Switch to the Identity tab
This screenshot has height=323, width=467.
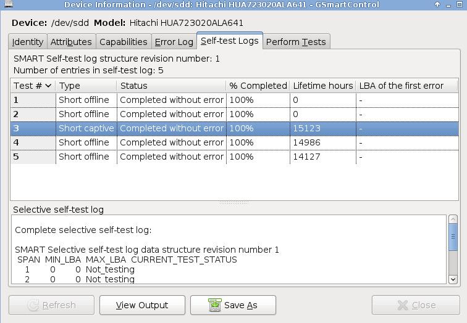(28, 42)
